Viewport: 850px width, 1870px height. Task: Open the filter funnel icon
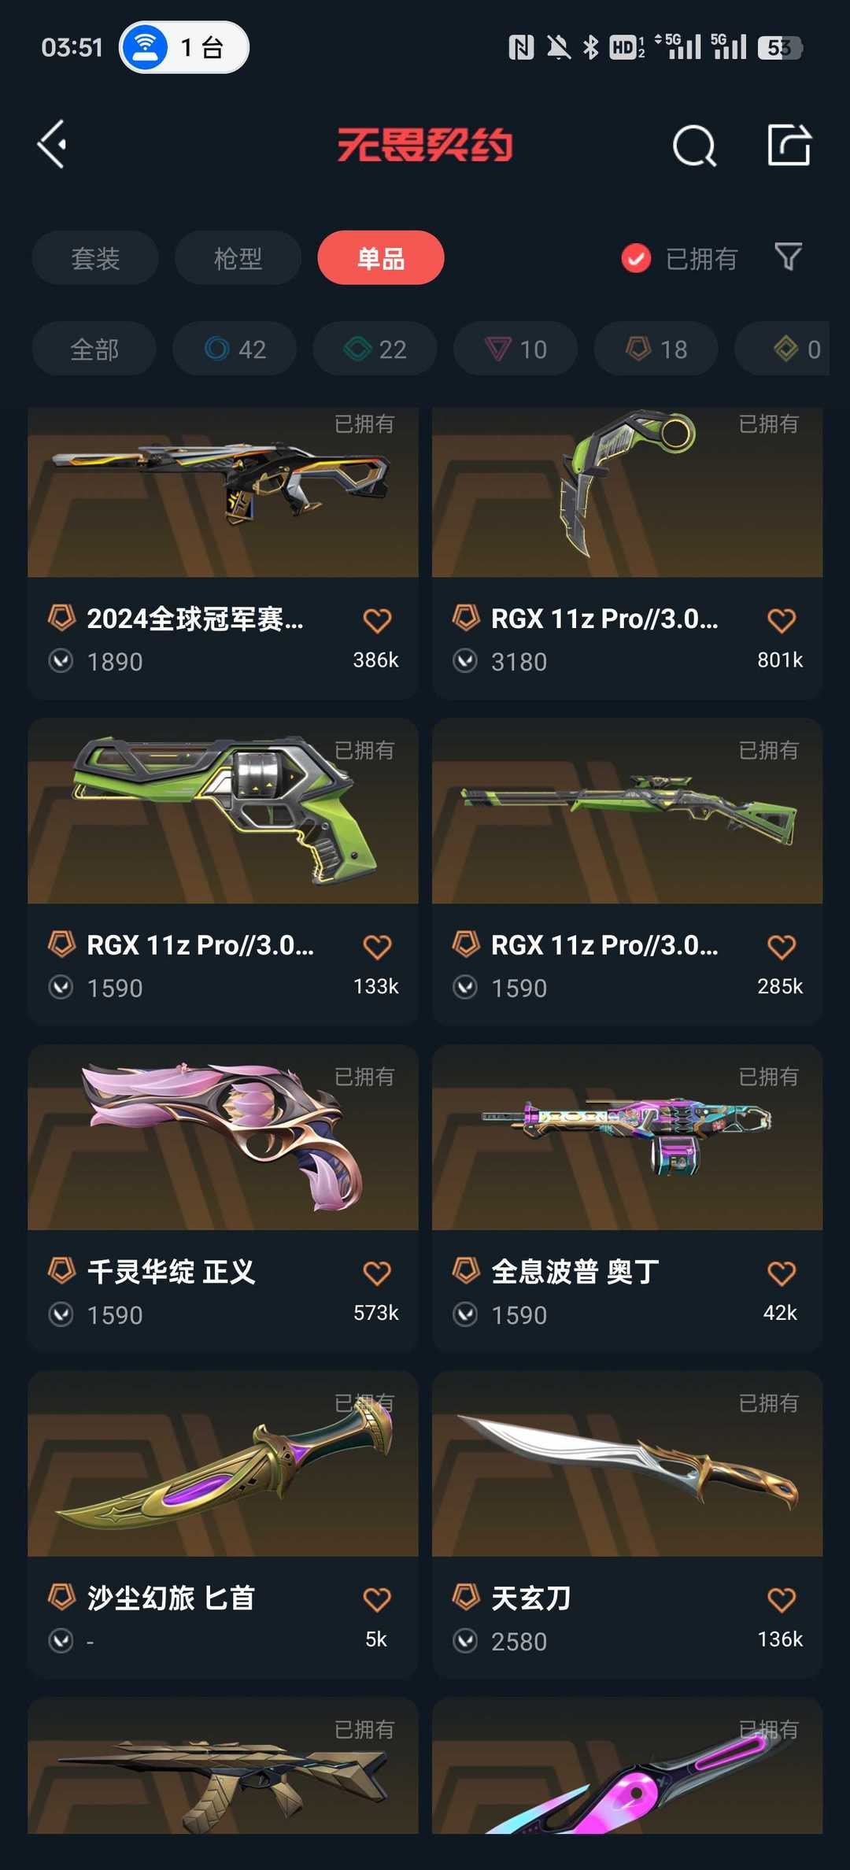point(789,257)
